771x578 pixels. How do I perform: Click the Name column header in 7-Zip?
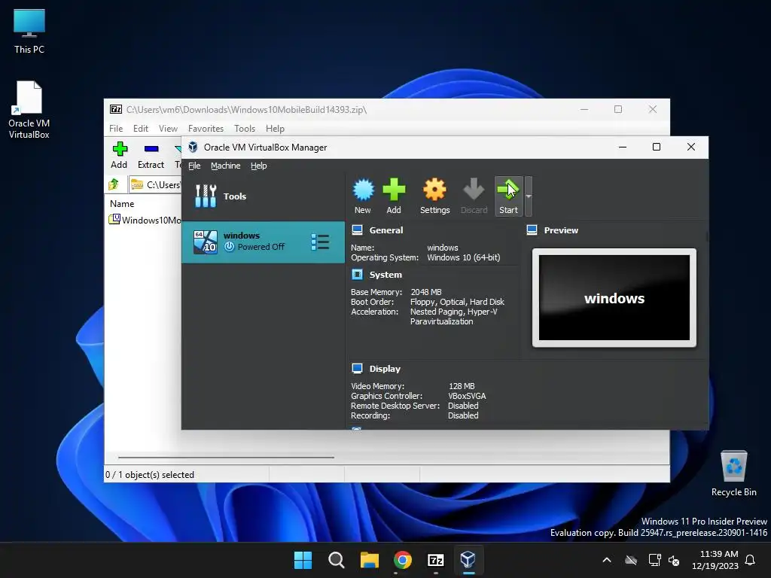(122, 203)
